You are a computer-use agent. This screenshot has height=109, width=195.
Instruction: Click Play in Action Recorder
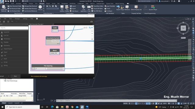(x=49, y=6)
